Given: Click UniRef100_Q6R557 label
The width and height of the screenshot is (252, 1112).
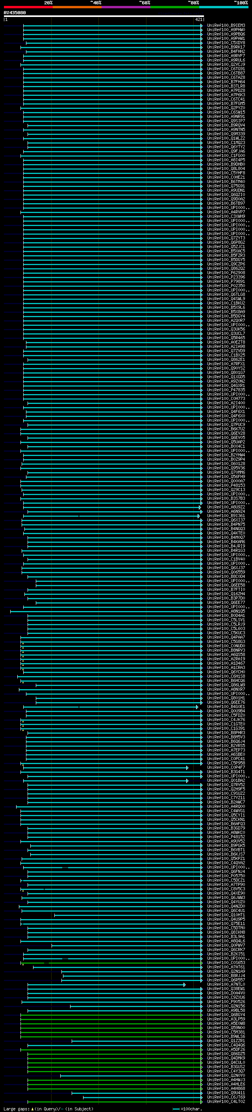Looking at the screenshot, I should click(226, 980).
